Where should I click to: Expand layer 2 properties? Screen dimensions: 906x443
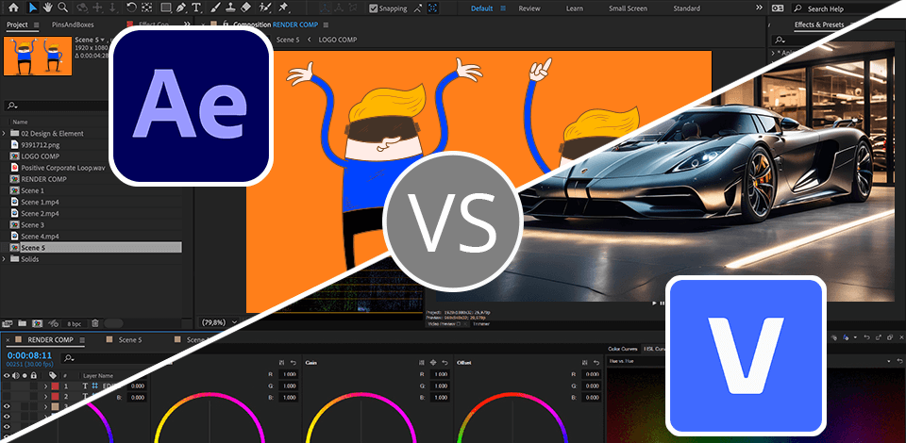click(x=45, y=396)
